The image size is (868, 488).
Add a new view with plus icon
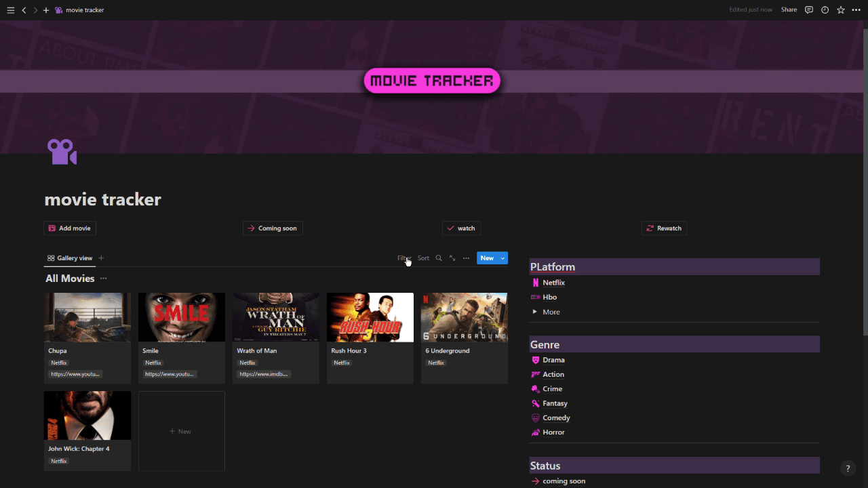point(102,258)
